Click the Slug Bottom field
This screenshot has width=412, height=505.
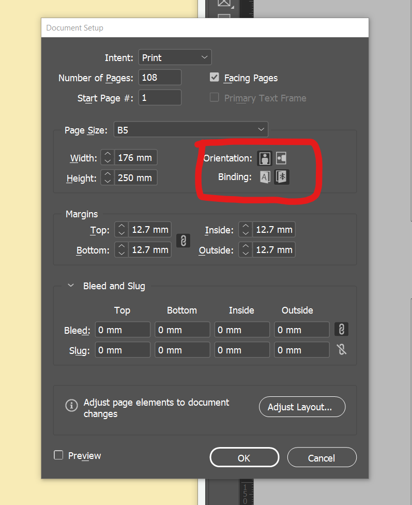[x=182, y=350]
